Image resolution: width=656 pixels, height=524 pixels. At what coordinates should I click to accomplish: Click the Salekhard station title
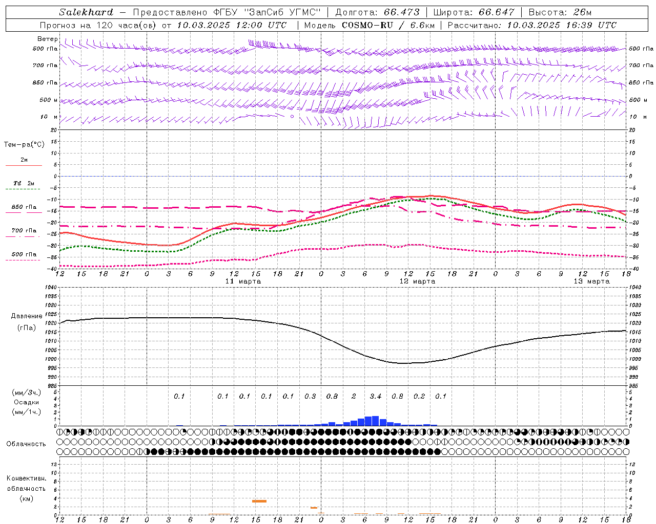pos(86,12)
